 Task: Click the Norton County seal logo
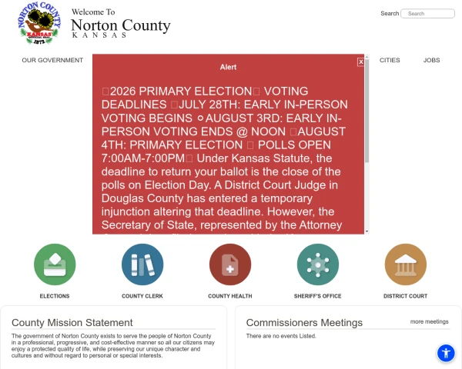pos(39,23)
